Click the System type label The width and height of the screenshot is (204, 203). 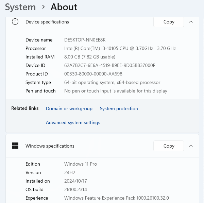pos(38,82)
